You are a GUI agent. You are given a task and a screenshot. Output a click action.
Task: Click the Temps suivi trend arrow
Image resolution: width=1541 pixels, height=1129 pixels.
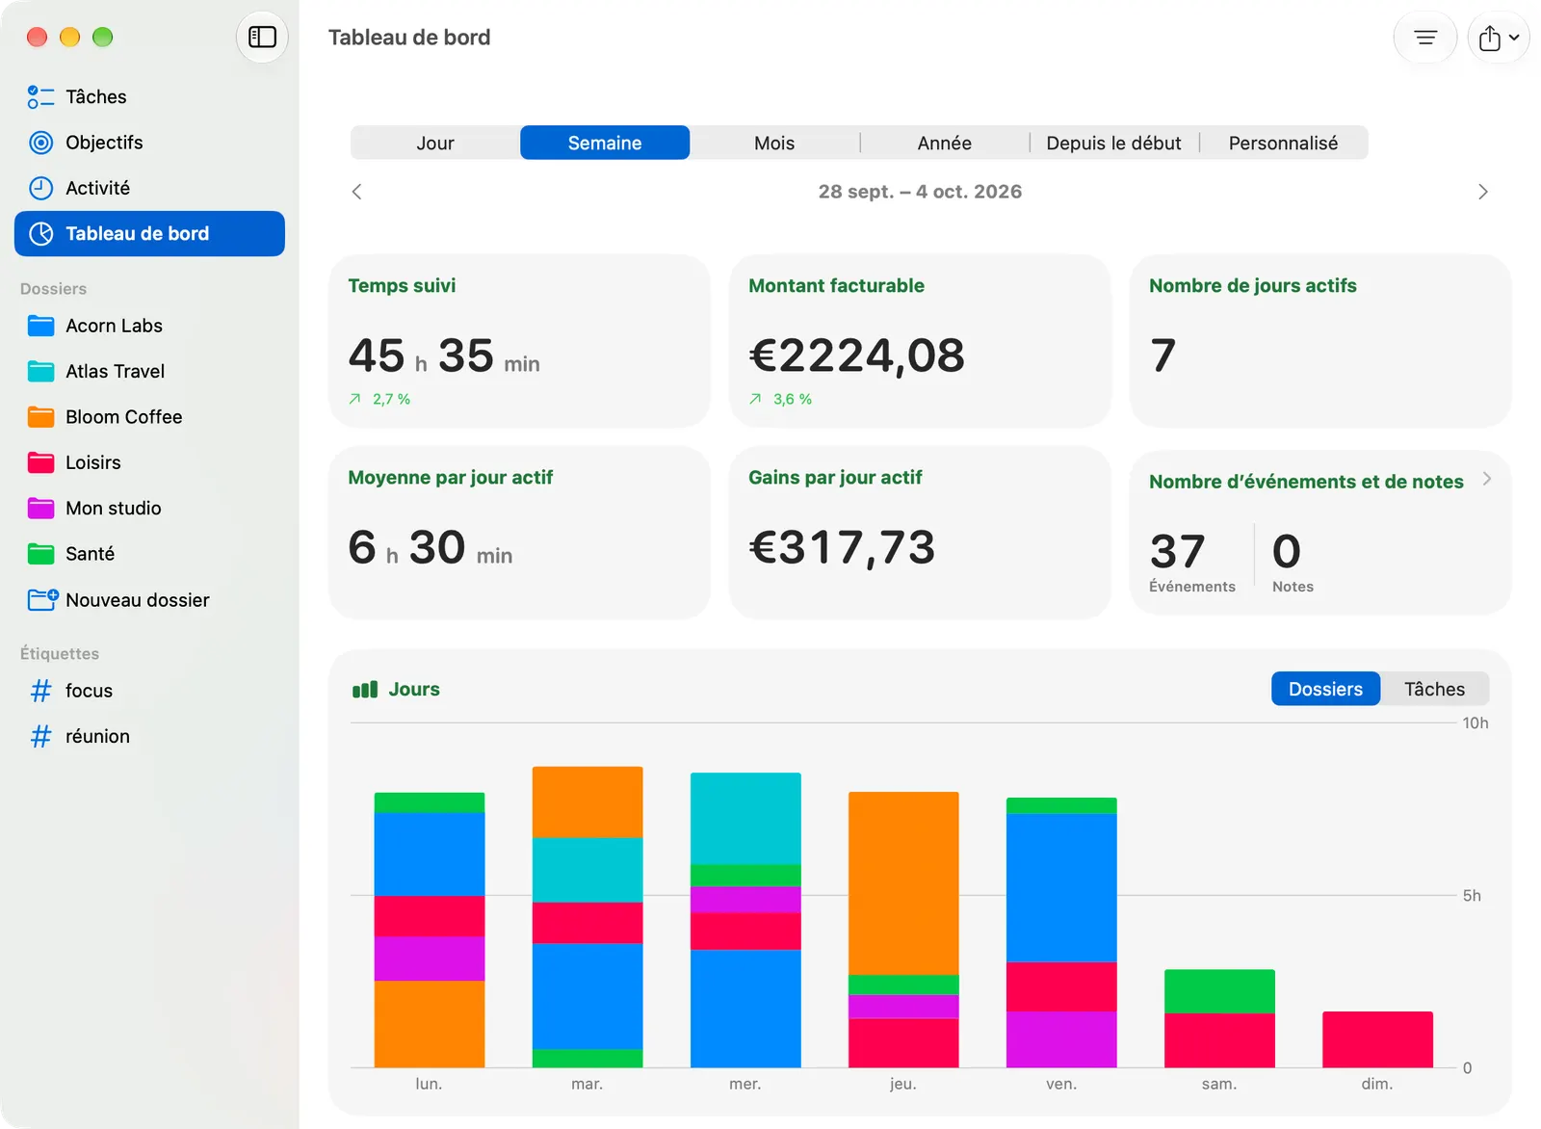tap(354, 399)
